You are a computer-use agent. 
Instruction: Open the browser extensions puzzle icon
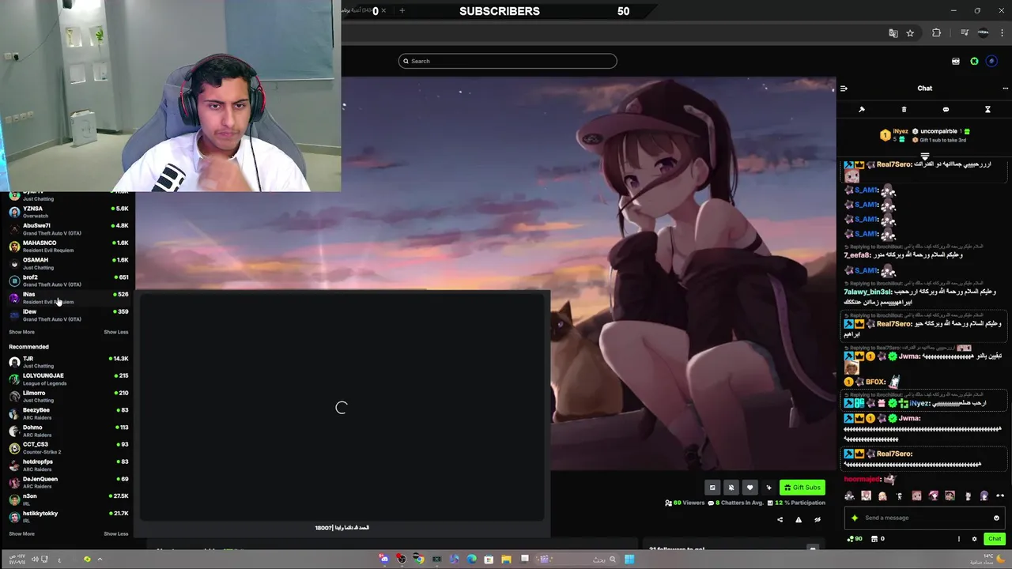937,33
